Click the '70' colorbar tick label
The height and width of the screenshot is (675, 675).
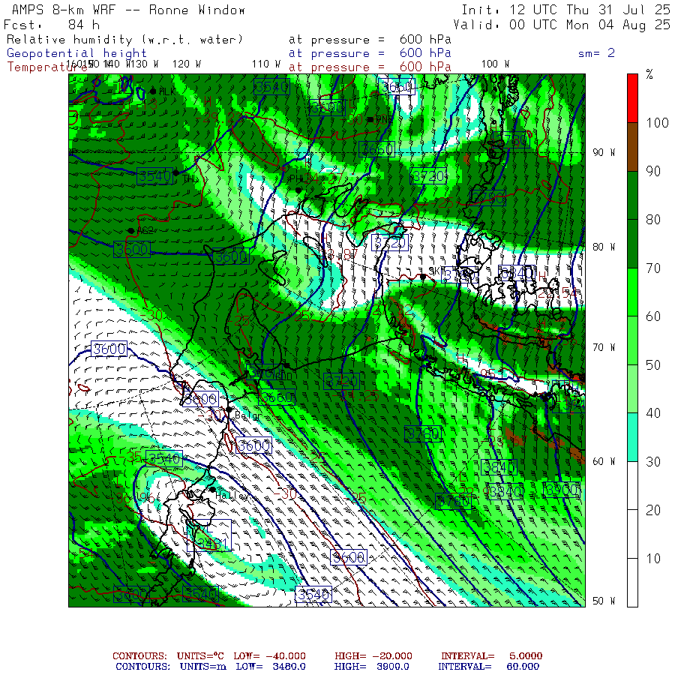click(x=653, y=268)
